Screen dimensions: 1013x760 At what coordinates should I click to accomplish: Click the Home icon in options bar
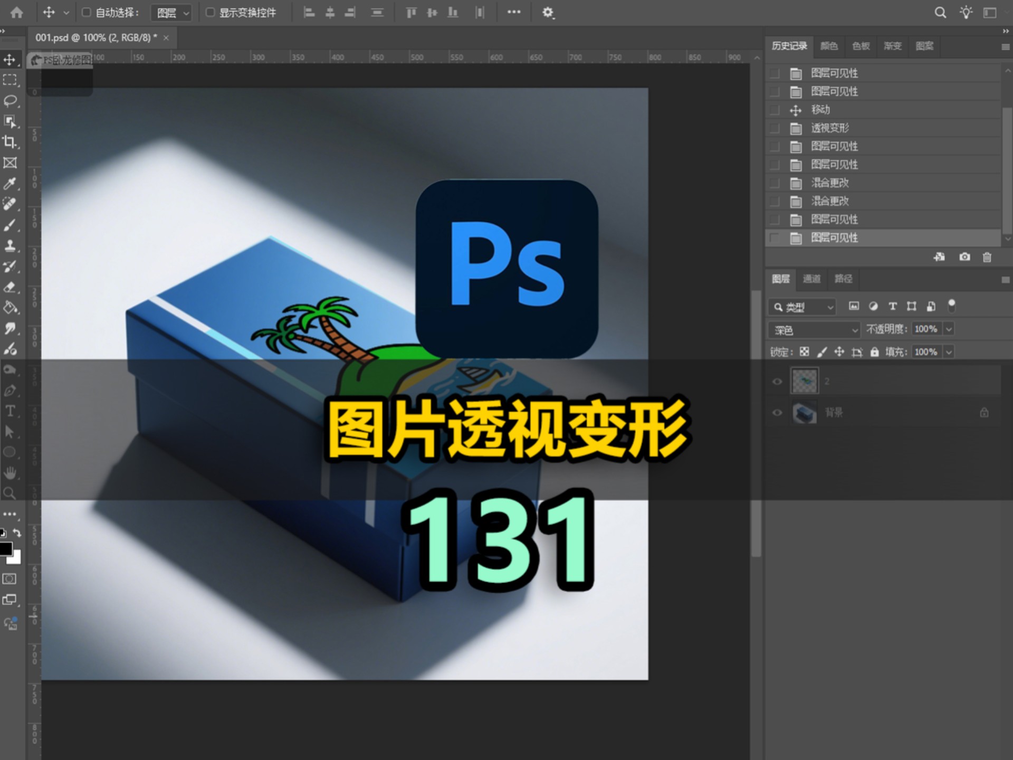(x=17, y=12)
